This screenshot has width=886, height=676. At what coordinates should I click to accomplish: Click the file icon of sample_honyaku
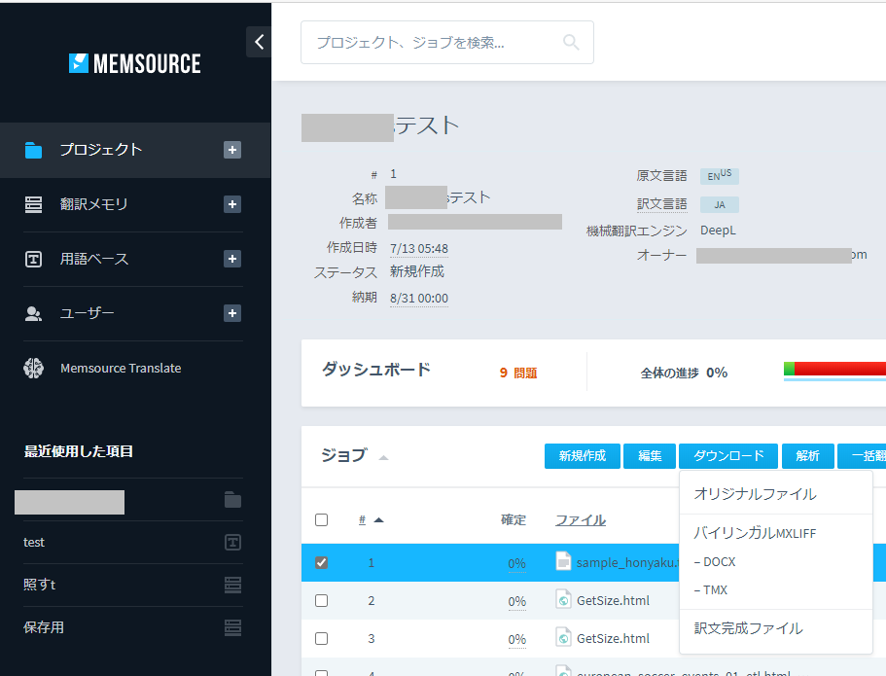(x=563, y=561)
